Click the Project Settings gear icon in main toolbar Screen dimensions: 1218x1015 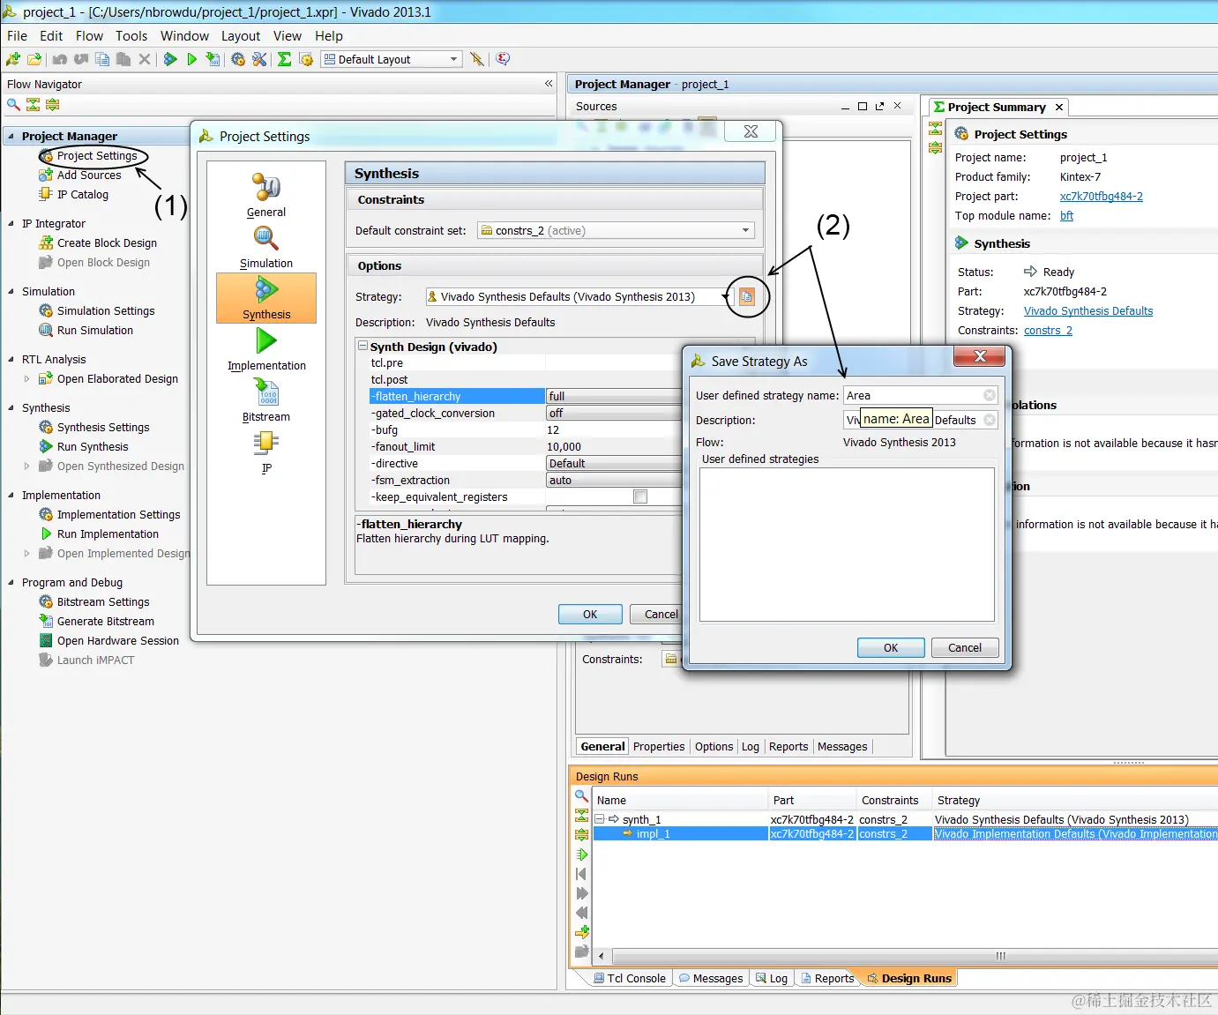[x=238, y=59]
